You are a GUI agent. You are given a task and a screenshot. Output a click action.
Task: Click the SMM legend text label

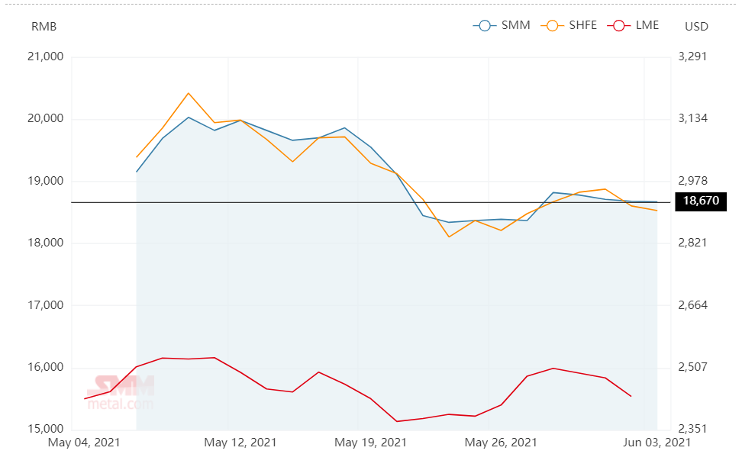pos(515,25)
